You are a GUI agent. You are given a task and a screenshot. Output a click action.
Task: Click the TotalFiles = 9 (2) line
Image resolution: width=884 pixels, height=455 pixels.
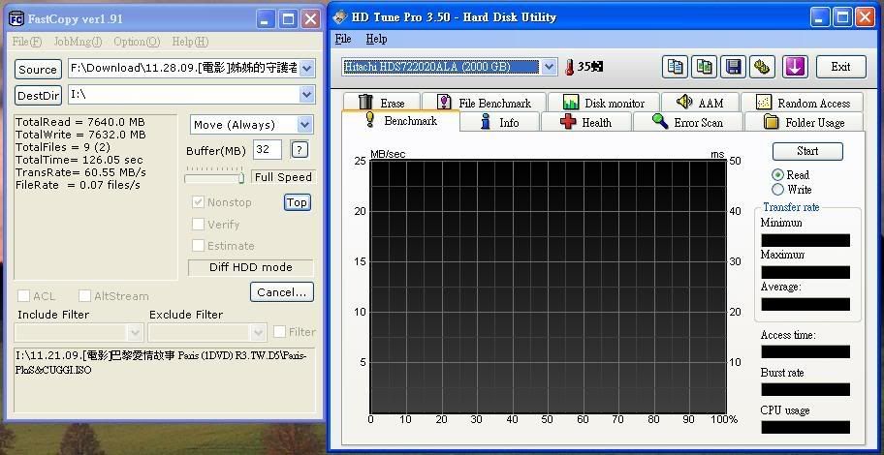pos(63,147)
